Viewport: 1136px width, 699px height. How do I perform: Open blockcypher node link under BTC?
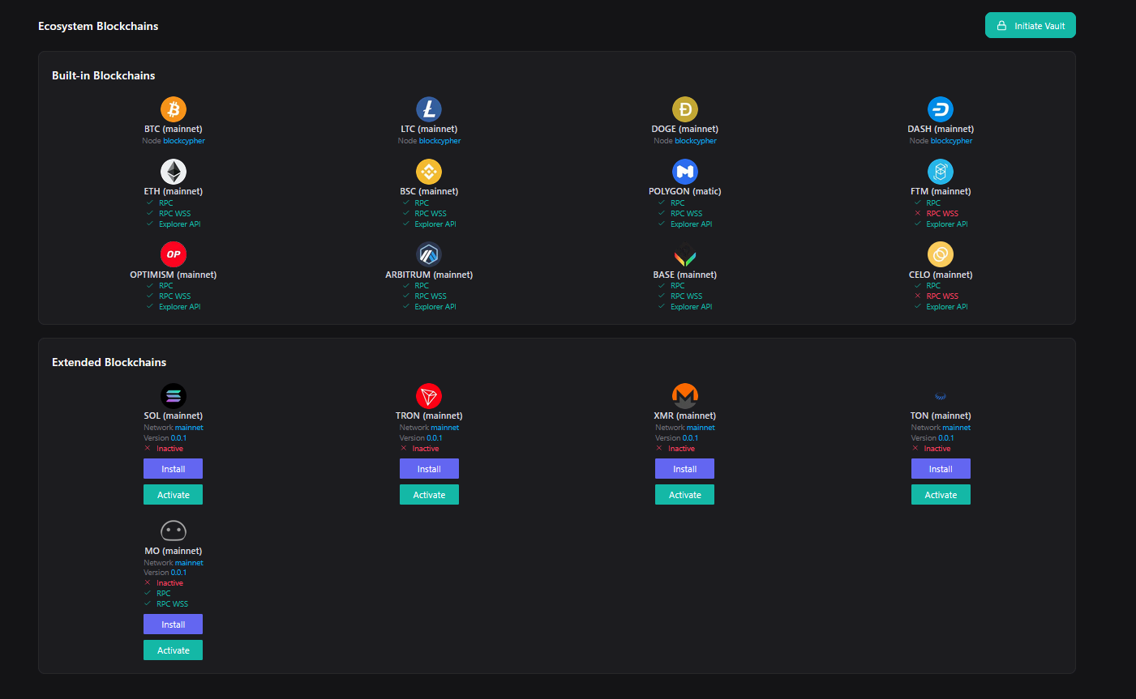(184, 141)
